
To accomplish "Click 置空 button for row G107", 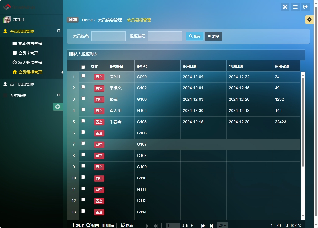I will click(x=99, y=144).
